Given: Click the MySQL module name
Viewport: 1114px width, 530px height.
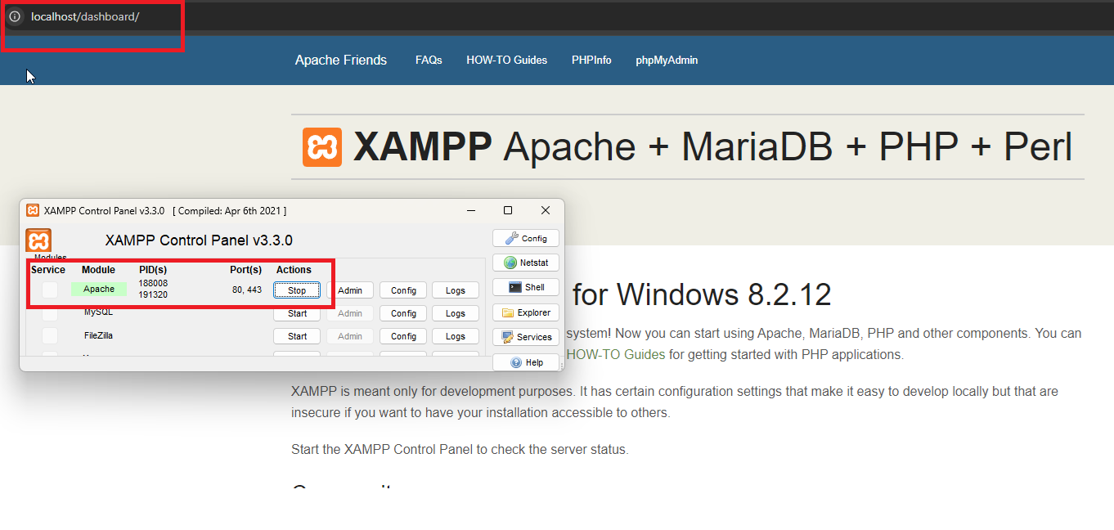Looking at the screenshot, I should (x=99, y=312).
